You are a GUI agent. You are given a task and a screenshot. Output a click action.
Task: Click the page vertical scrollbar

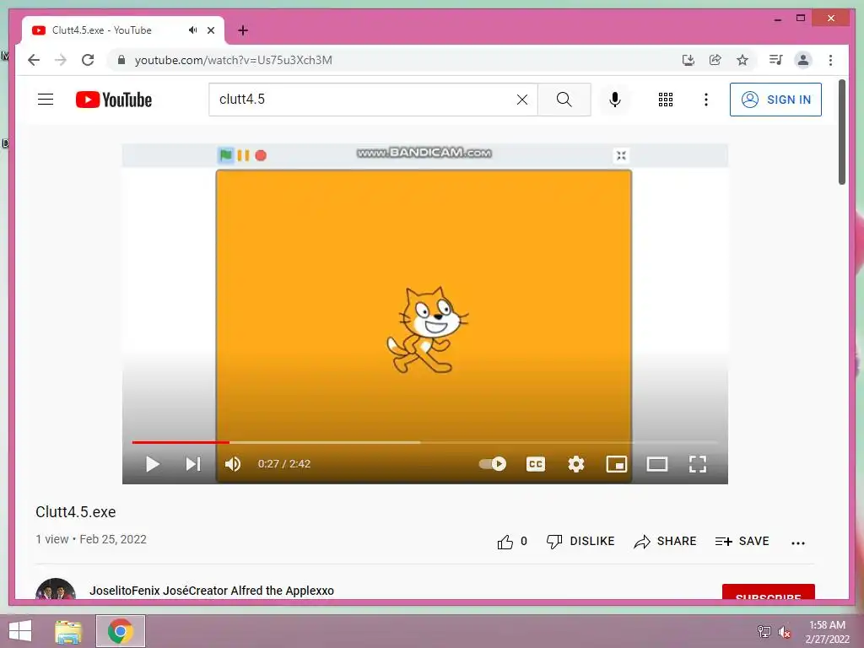click(x=842, y=132)
